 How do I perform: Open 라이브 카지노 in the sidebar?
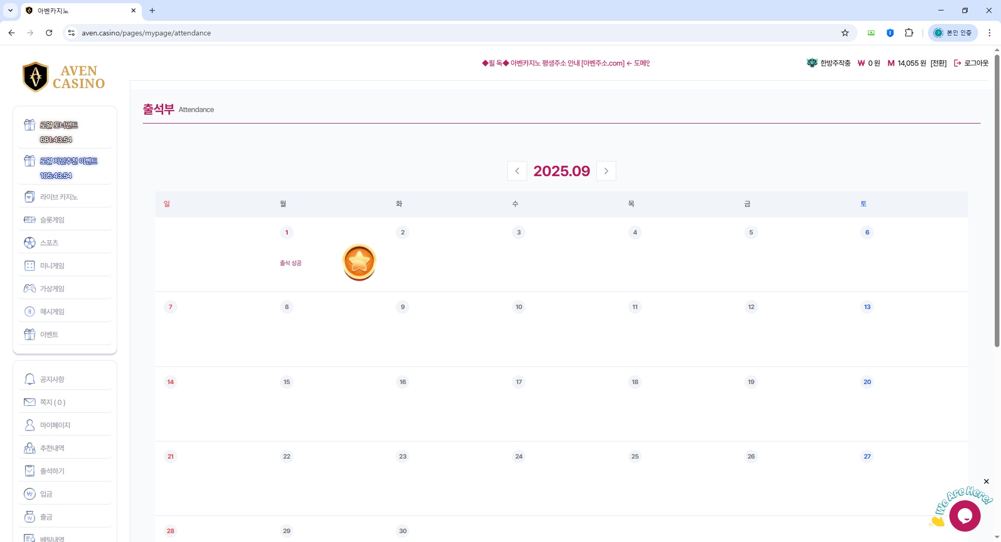tap(59, 197)
